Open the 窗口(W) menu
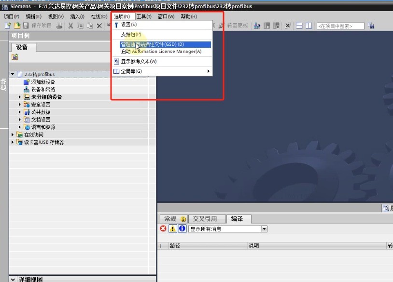The width and height of the screenshot is (393, 282). 166,16
